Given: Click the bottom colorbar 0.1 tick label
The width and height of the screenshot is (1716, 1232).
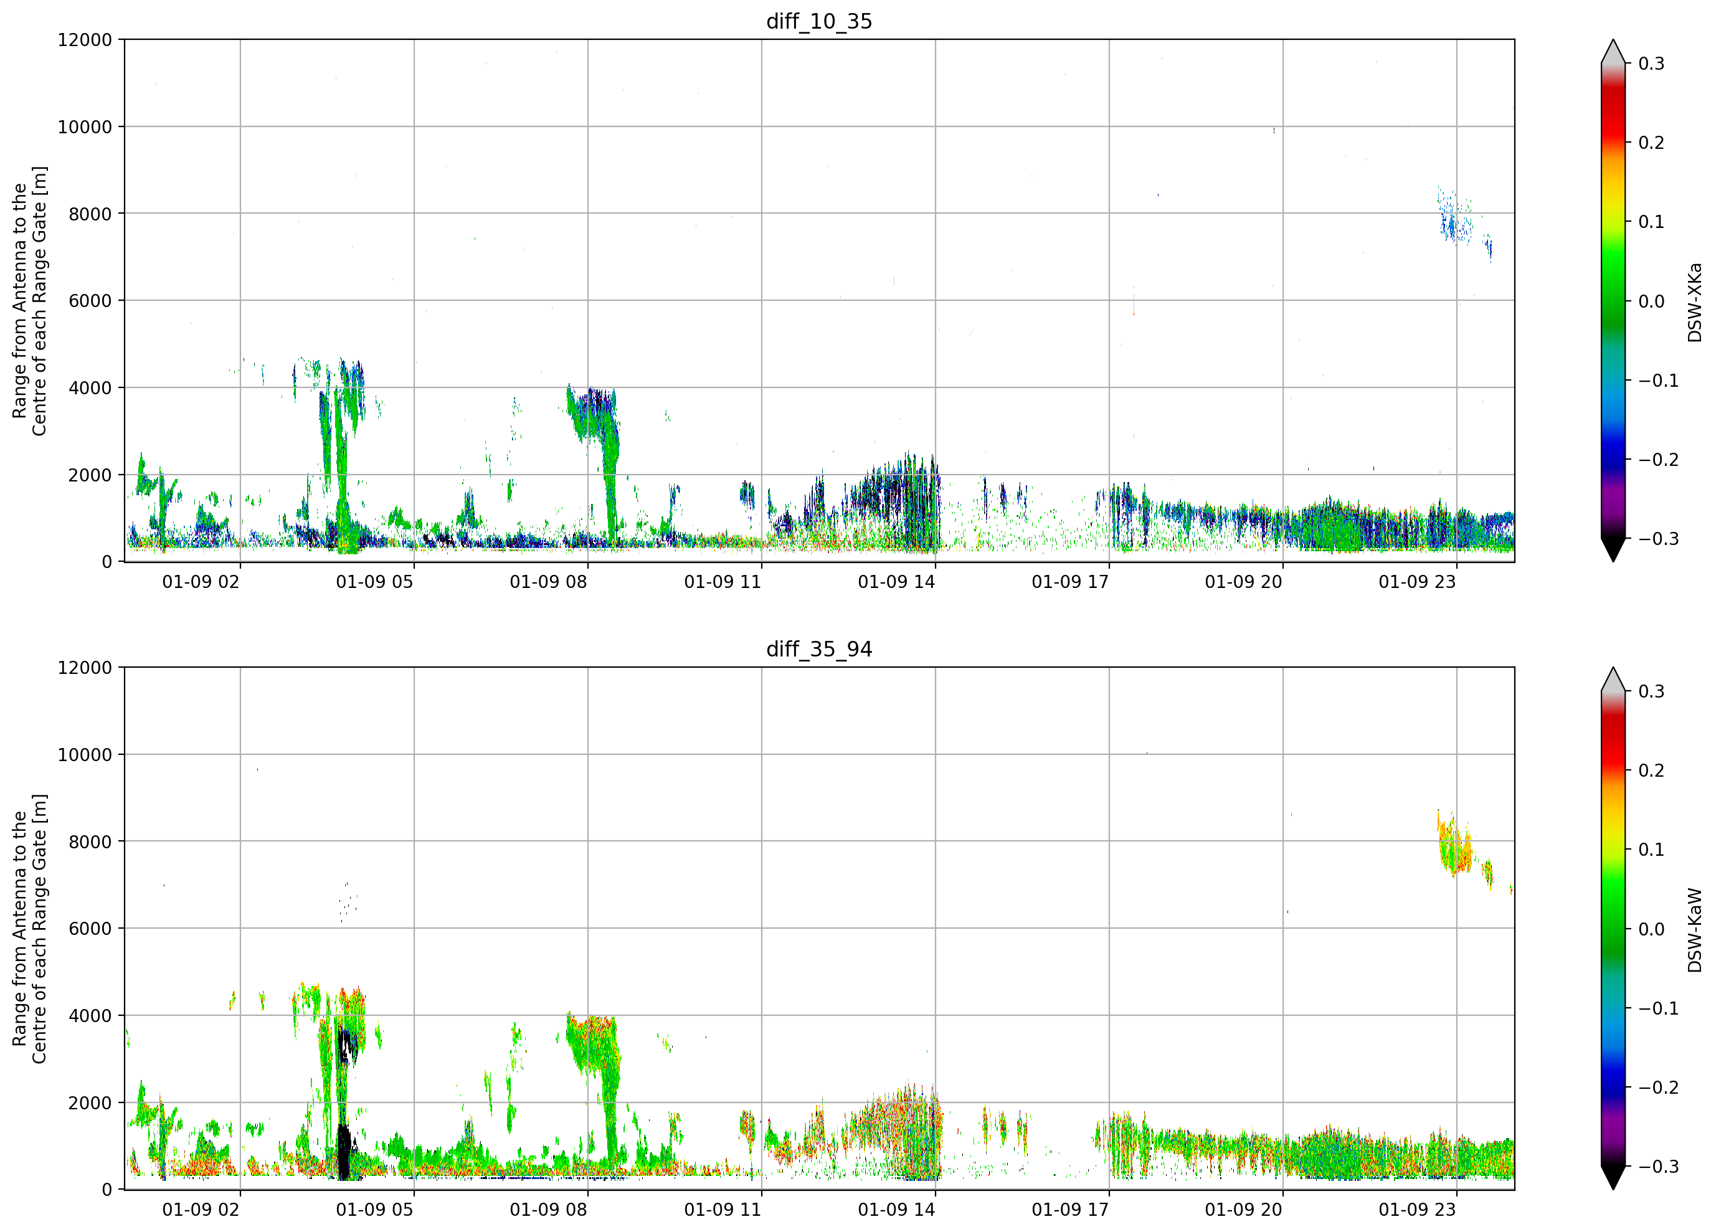Looking at the screenshot, I should [1651, 850].
